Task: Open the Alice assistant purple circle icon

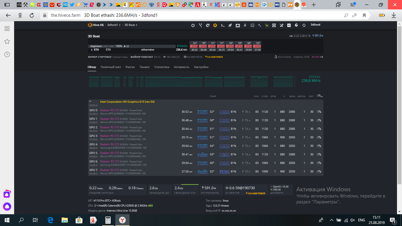Action: point(7,206)
